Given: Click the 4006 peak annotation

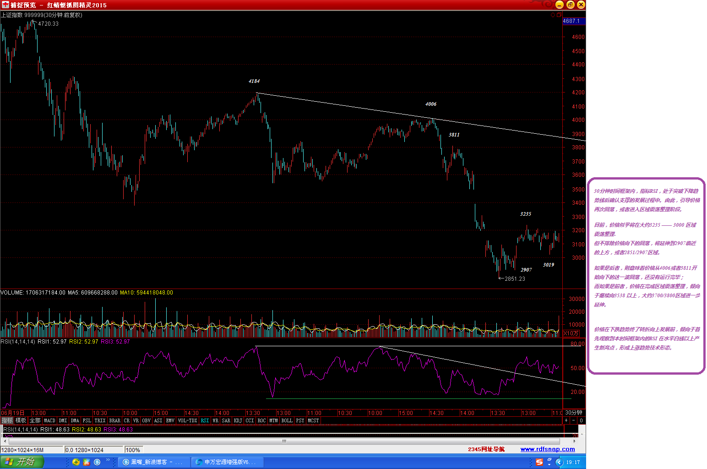Looking at the screenshot, I should (431, 104).
